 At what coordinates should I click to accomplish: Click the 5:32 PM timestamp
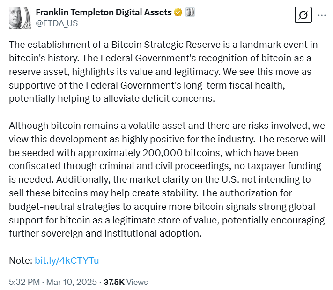[24, 282]
